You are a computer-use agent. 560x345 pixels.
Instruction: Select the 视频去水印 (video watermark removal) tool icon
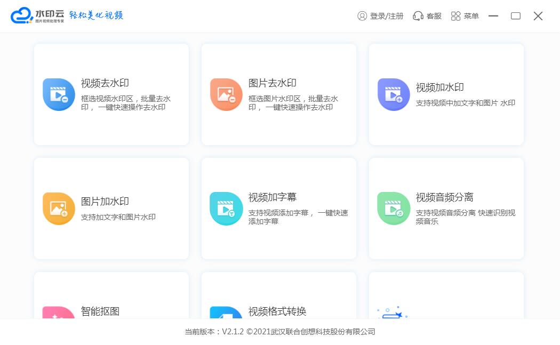click(59, 94)
